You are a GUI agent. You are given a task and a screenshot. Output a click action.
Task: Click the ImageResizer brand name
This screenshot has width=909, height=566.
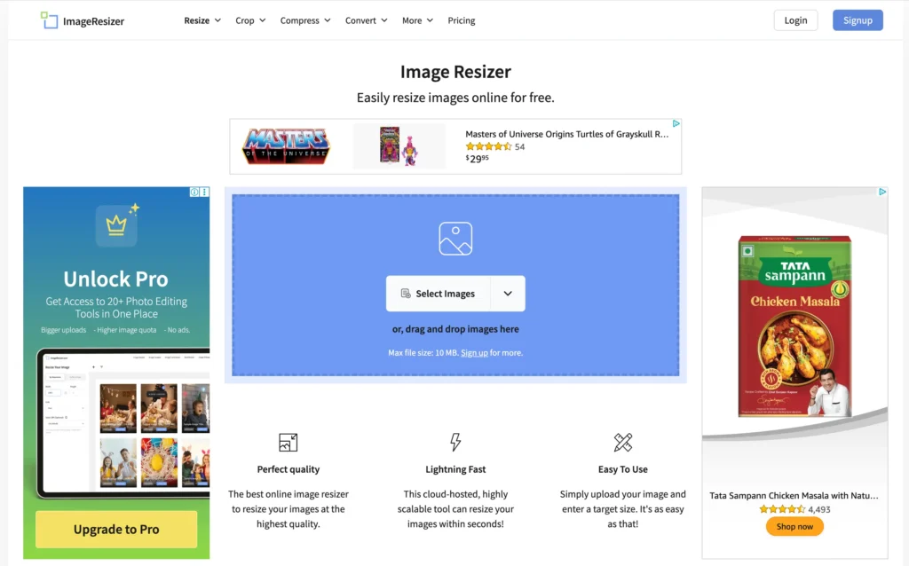click(93, 21)
